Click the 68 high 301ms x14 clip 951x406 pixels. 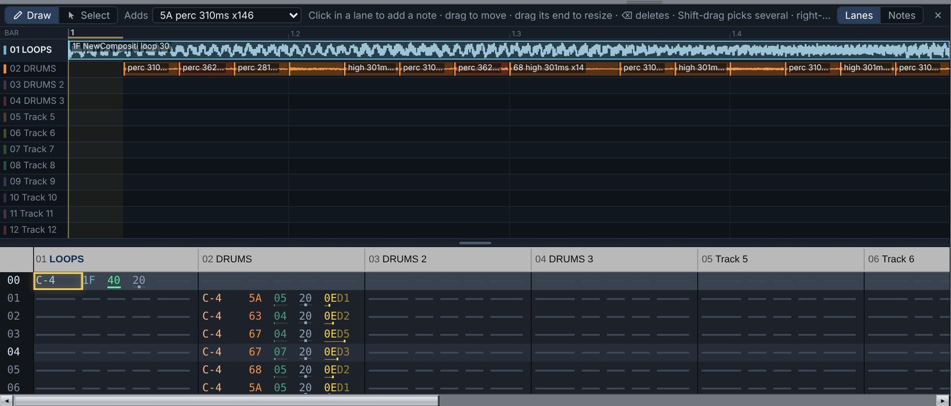[x=565, y=68]
